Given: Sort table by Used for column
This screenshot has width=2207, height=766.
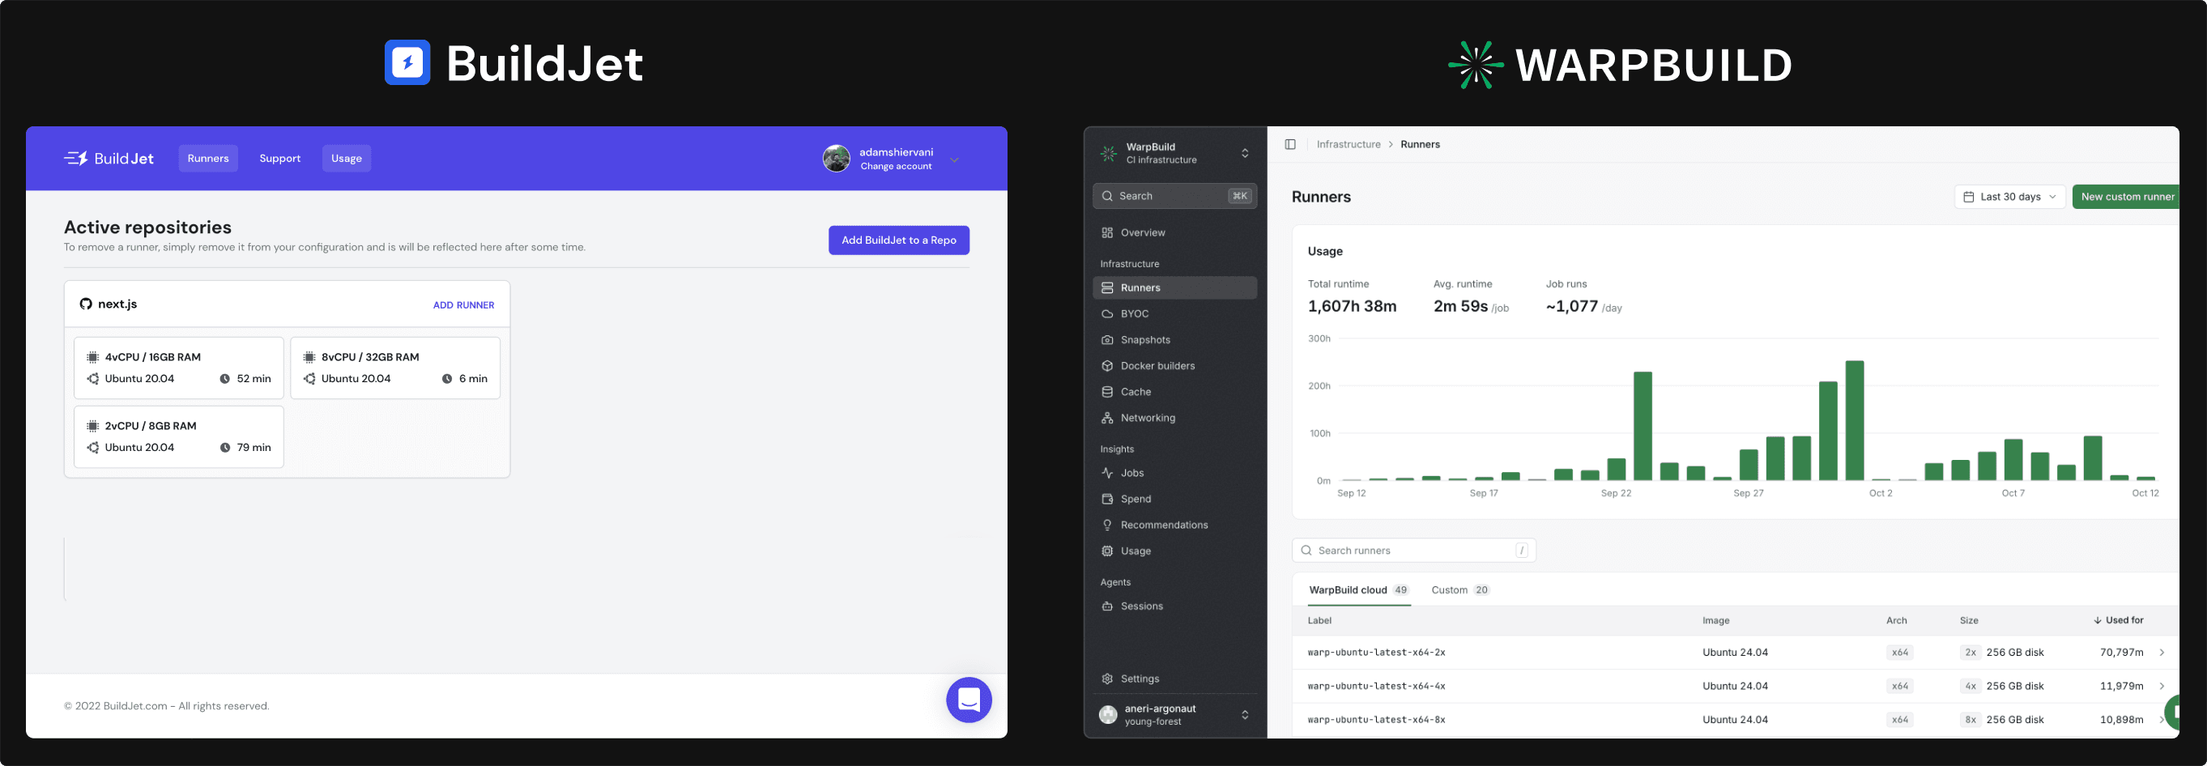Looking at the screenshot, I should (x=2118, y=620).
